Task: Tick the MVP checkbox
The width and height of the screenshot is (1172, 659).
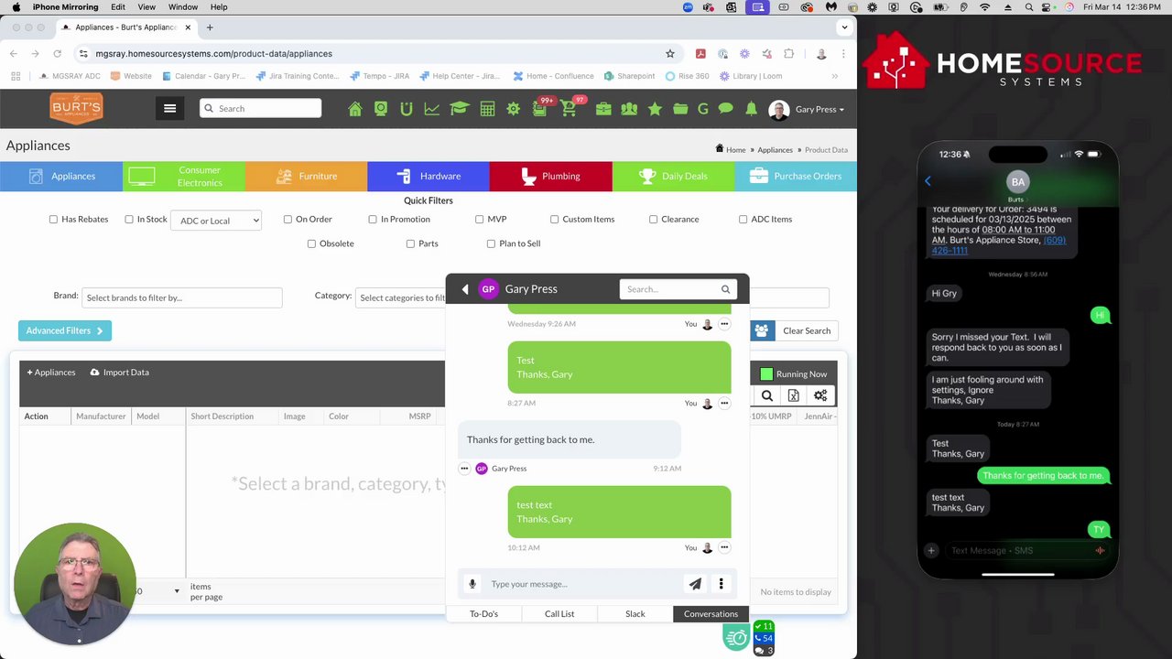Action: (480, 220)
